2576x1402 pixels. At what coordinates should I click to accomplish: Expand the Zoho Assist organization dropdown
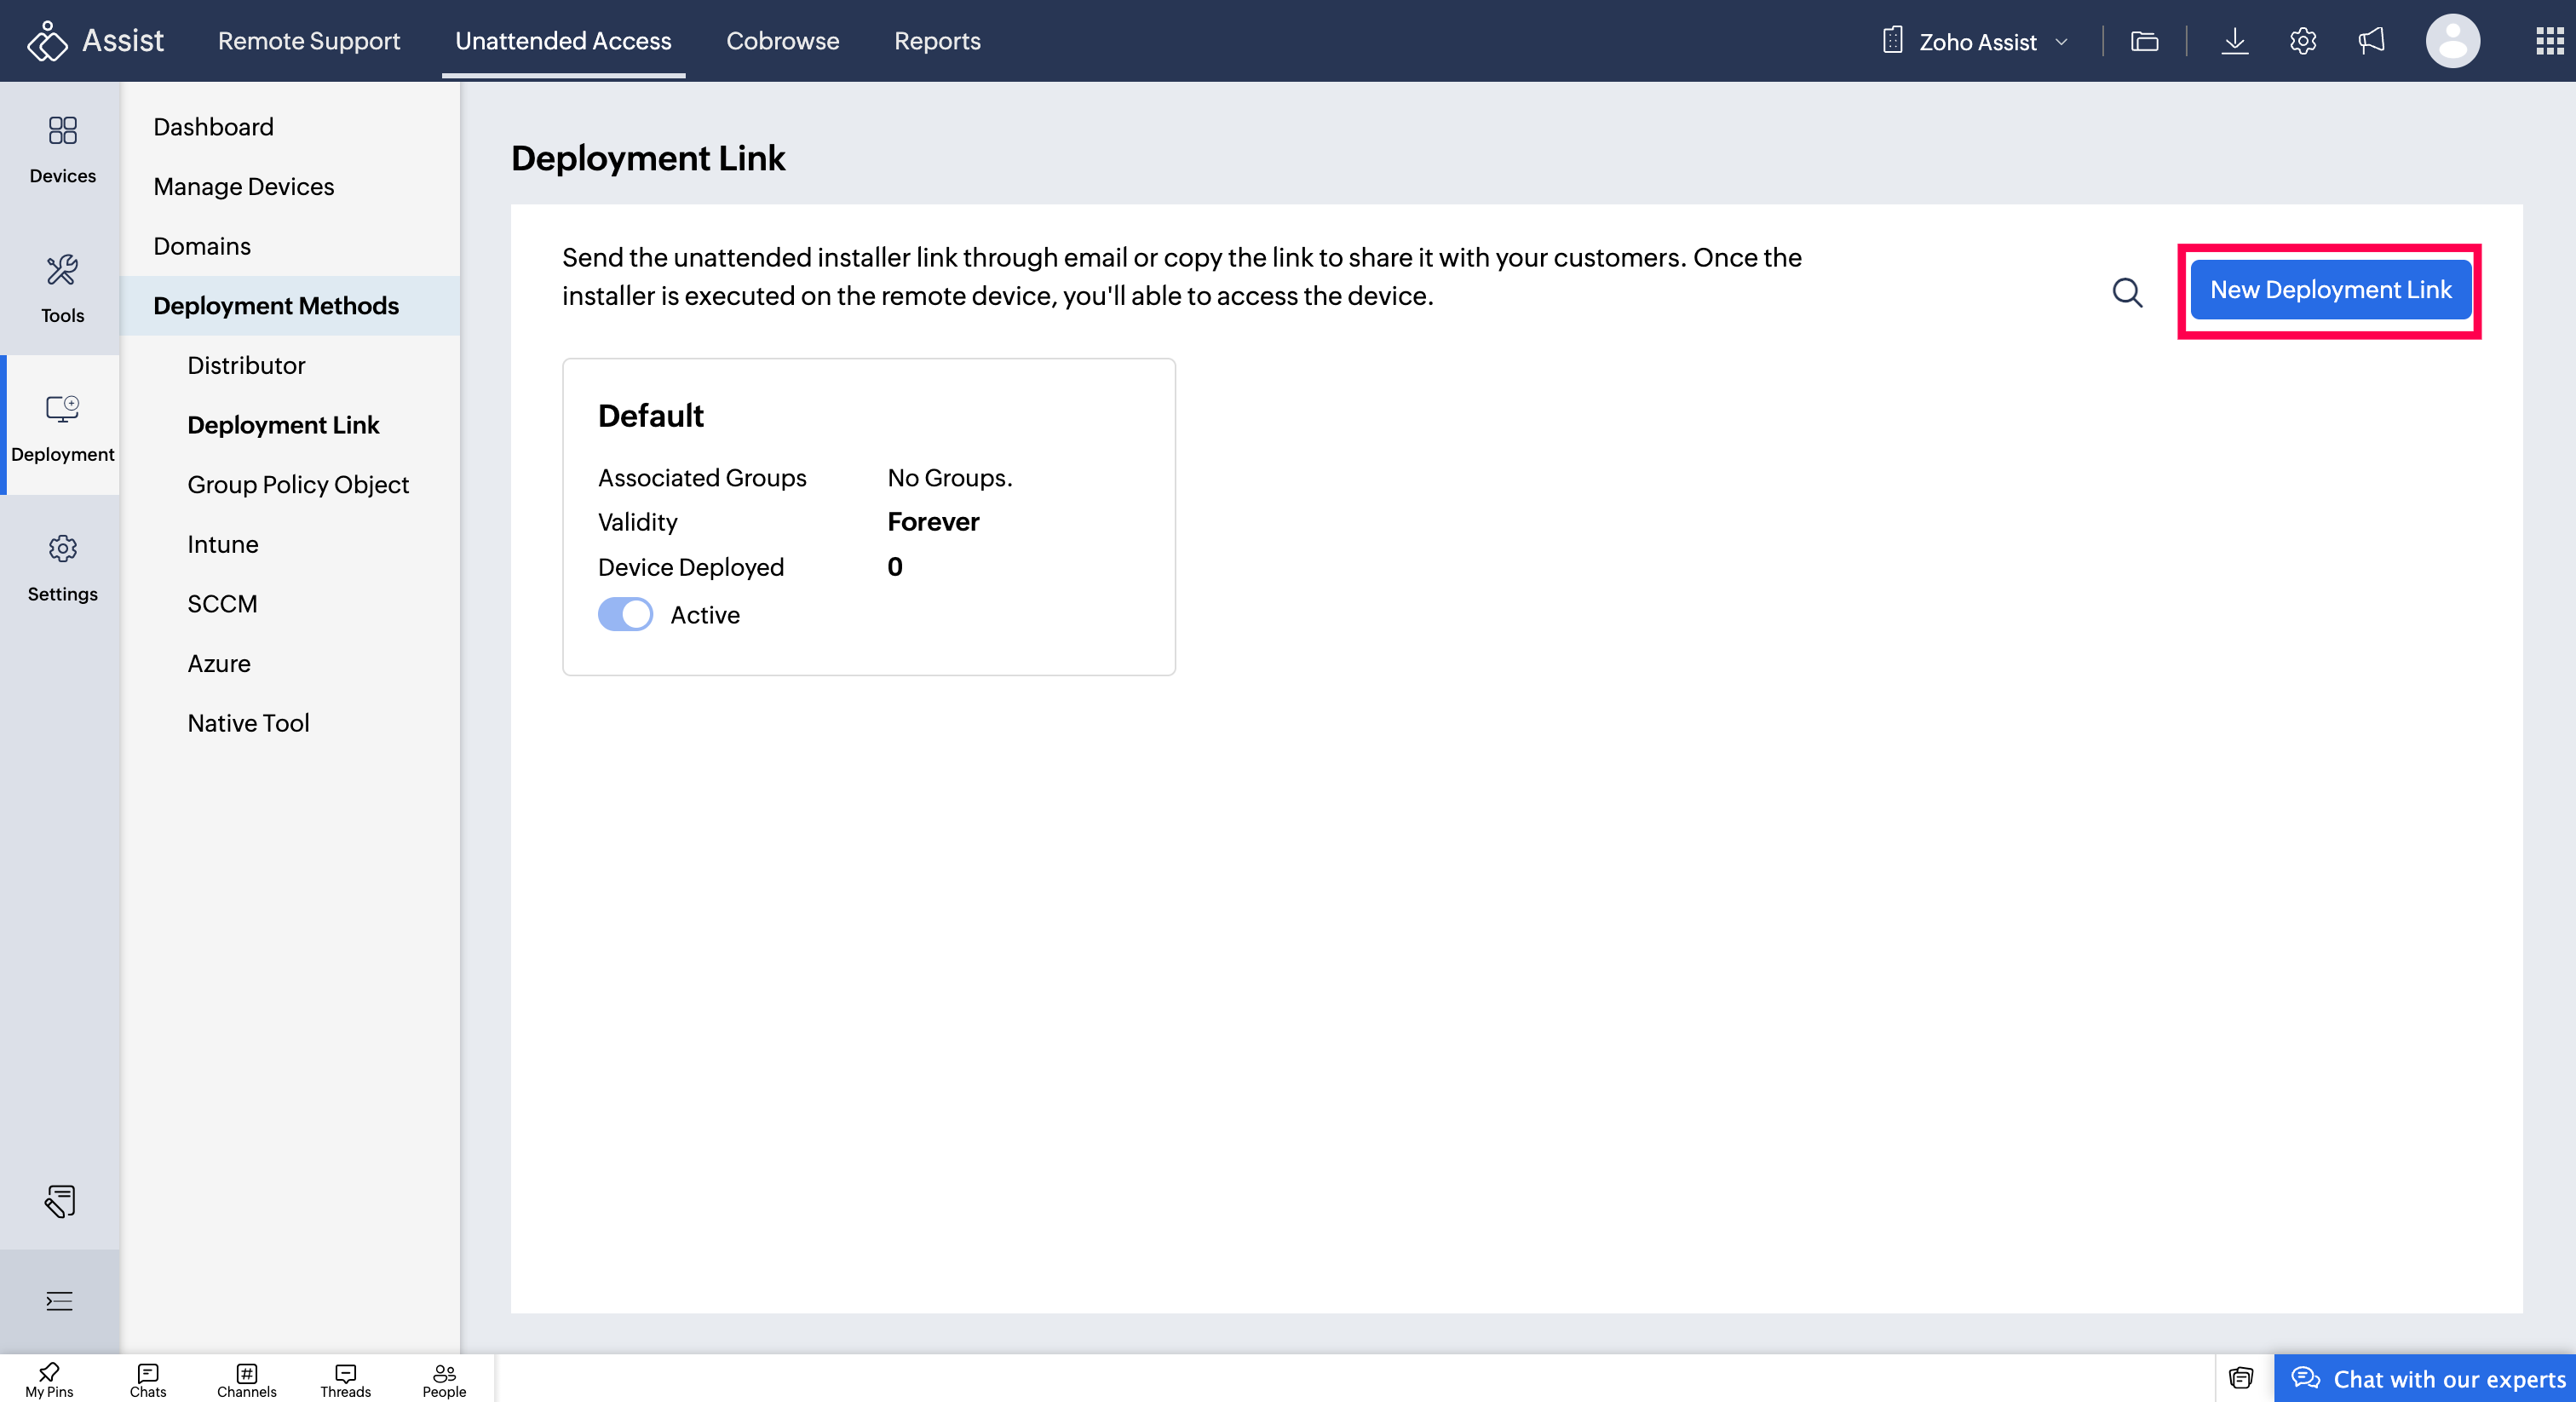tap(1977, 41)
